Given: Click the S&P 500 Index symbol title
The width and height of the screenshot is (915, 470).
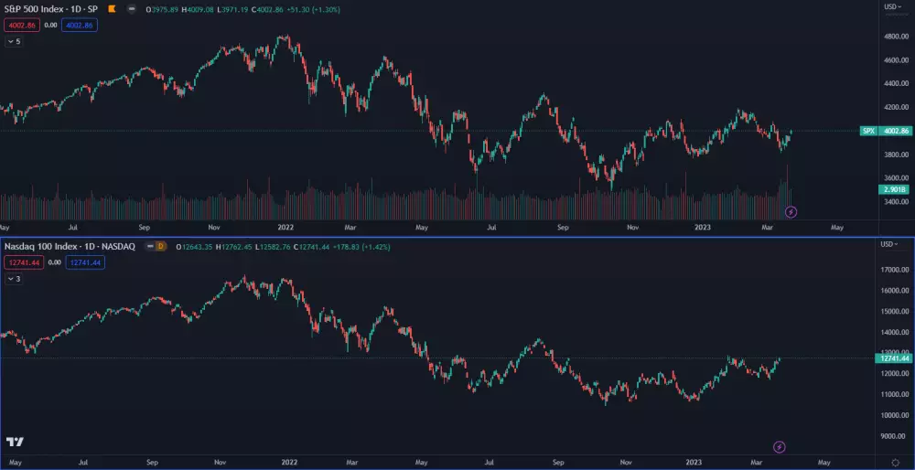Looking at the screenshot, I should (x=50, y=8).
